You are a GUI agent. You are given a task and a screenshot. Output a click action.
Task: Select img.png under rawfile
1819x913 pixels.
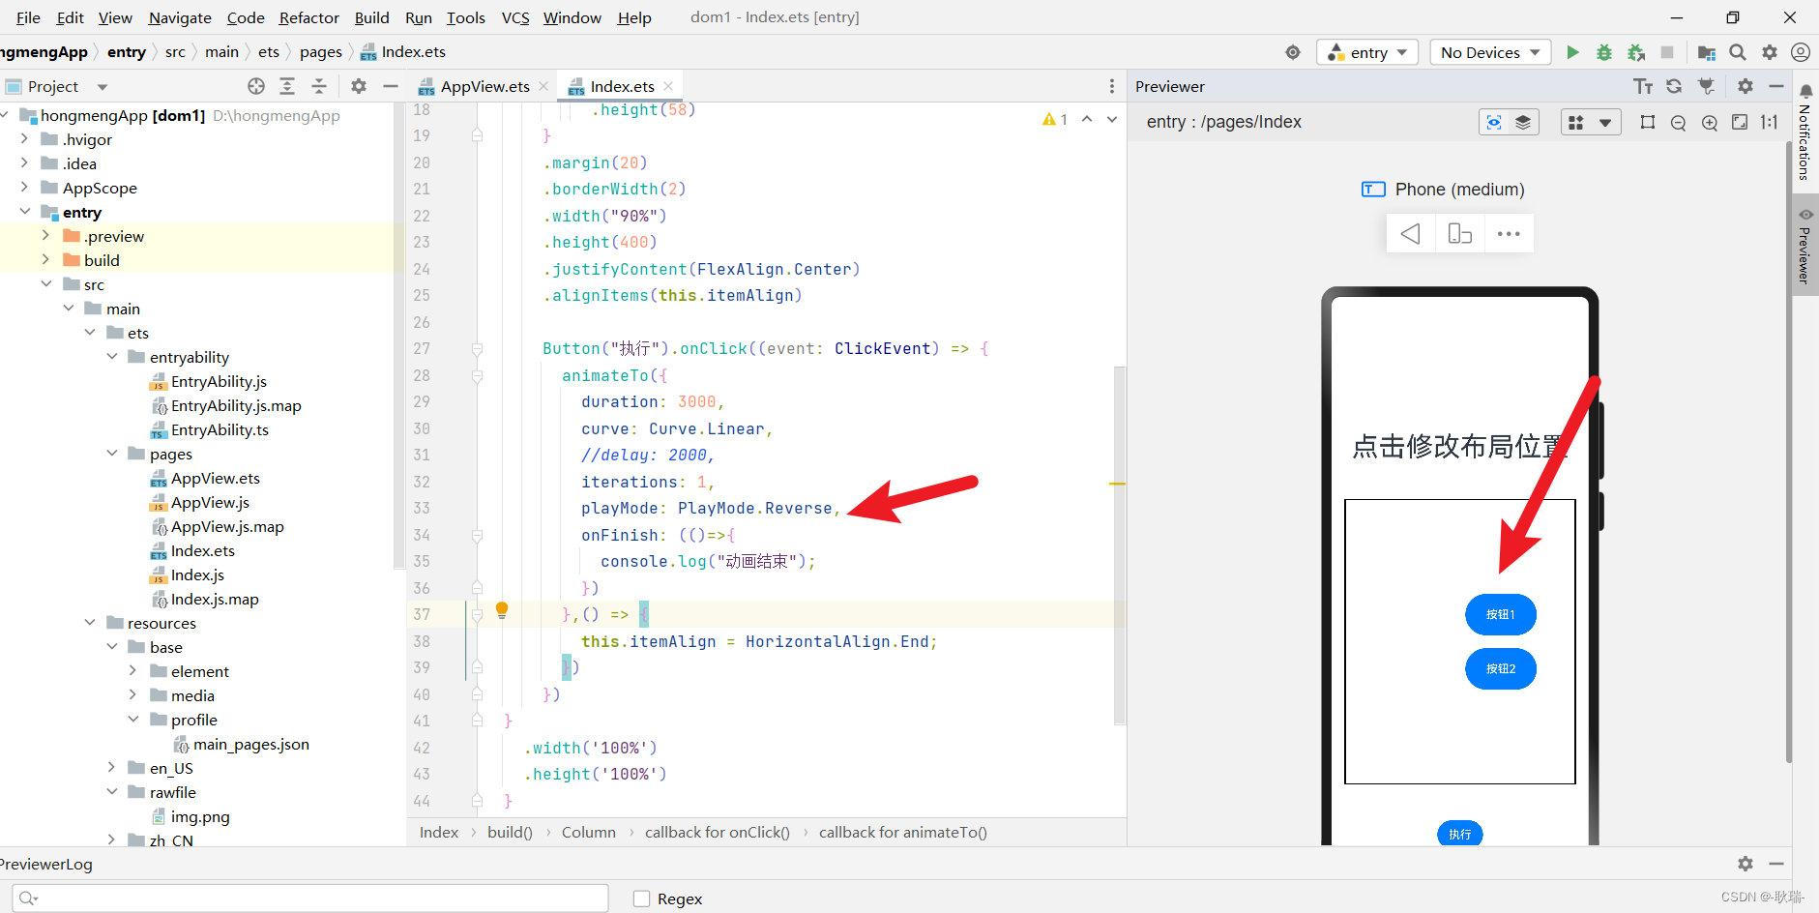200,816
